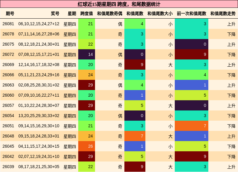Select period number 26039
This screenshot has width=238, height=172.
(8, 167)
